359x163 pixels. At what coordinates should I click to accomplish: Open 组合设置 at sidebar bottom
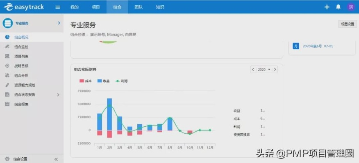20,159
